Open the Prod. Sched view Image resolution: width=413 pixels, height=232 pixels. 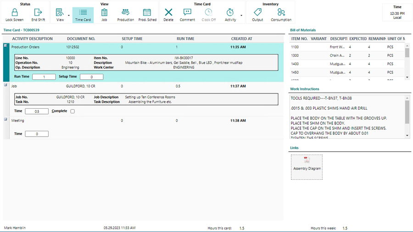click(147, 14)
